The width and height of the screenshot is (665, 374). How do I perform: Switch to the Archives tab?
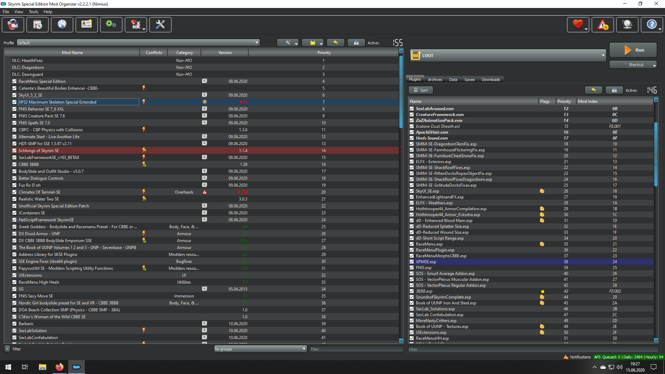[434, 79]
